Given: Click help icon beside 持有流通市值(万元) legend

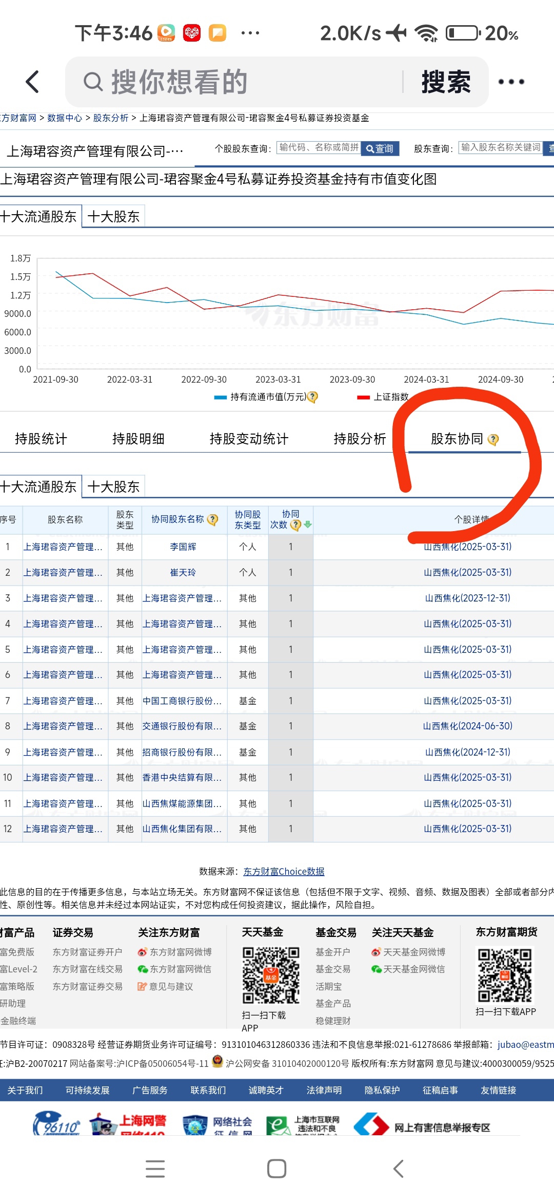Looking at the screenshot, I should click(312, 397).
